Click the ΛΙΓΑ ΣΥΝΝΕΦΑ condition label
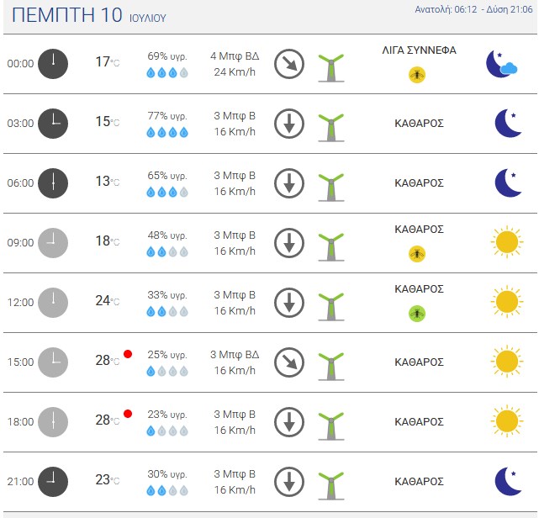 419,50
